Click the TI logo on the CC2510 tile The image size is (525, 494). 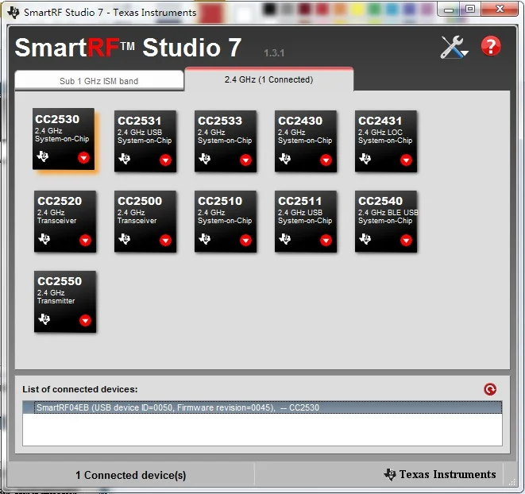point(205,239)
